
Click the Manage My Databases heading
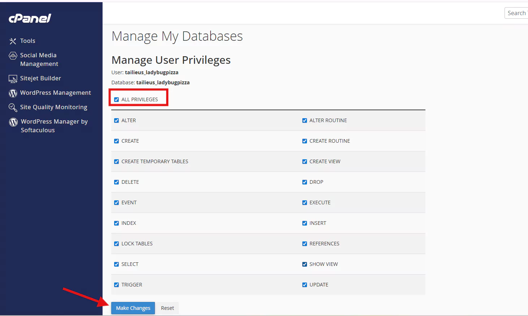click(177, 36)
